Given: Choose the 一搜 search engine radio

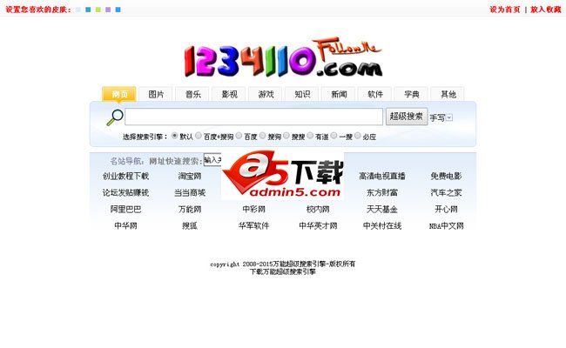Looking at the screenshot, I should click(334, 136).
